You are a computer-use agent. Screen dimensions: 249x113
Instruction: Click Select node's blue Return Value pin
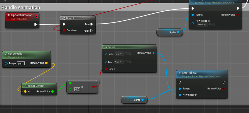tap(153, 53)
